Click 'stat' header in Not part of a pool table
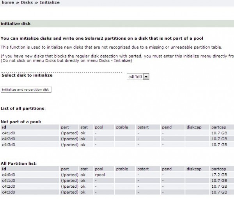This screenshot has height=199, width=234. point(84,127)
